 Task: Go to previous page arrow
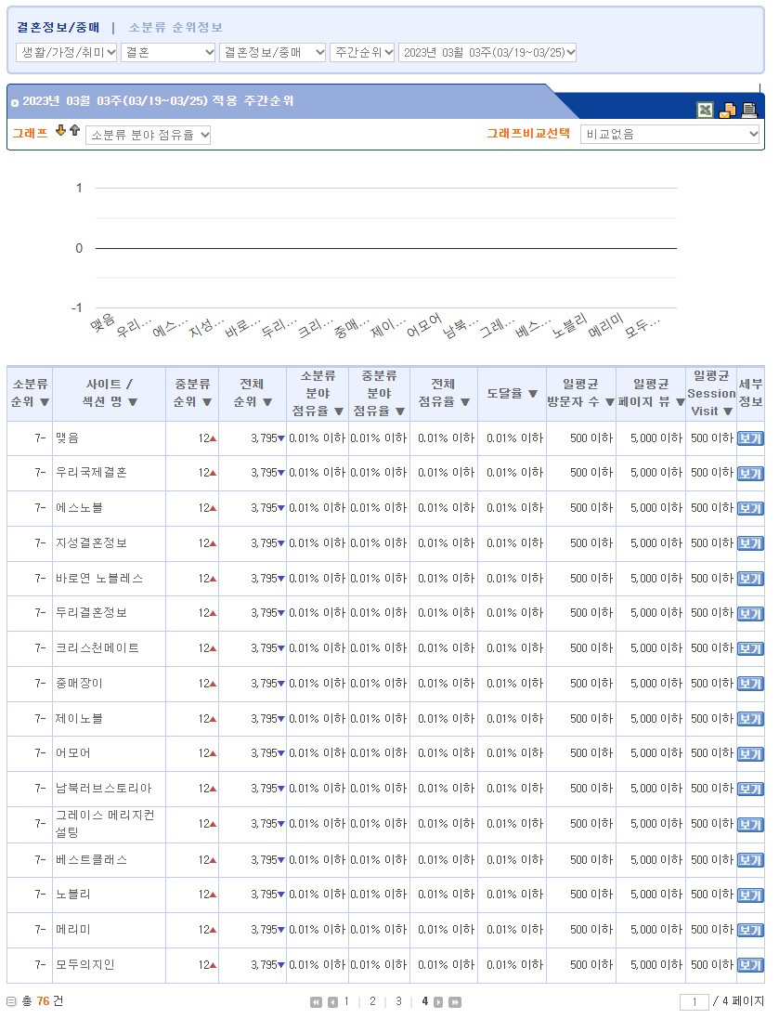(x=332, y=1002)
